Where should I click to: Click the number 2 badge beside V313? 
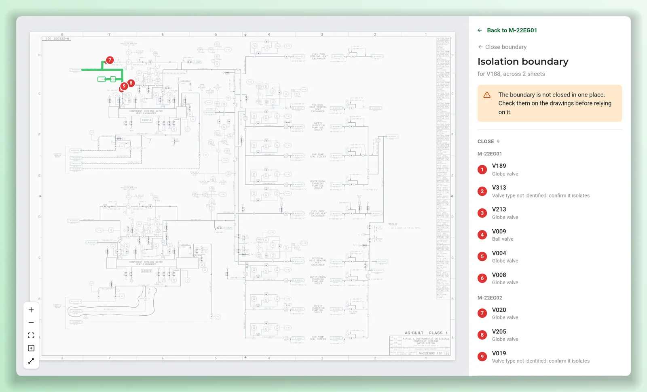482,191
